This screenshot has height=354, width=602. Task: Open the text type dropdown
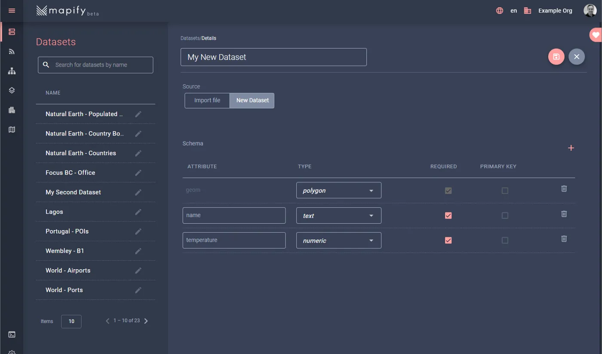pos(339,215)
